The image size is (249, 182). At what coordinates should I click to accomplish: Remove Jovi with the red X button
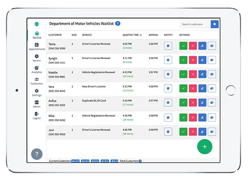coord(193,132)
